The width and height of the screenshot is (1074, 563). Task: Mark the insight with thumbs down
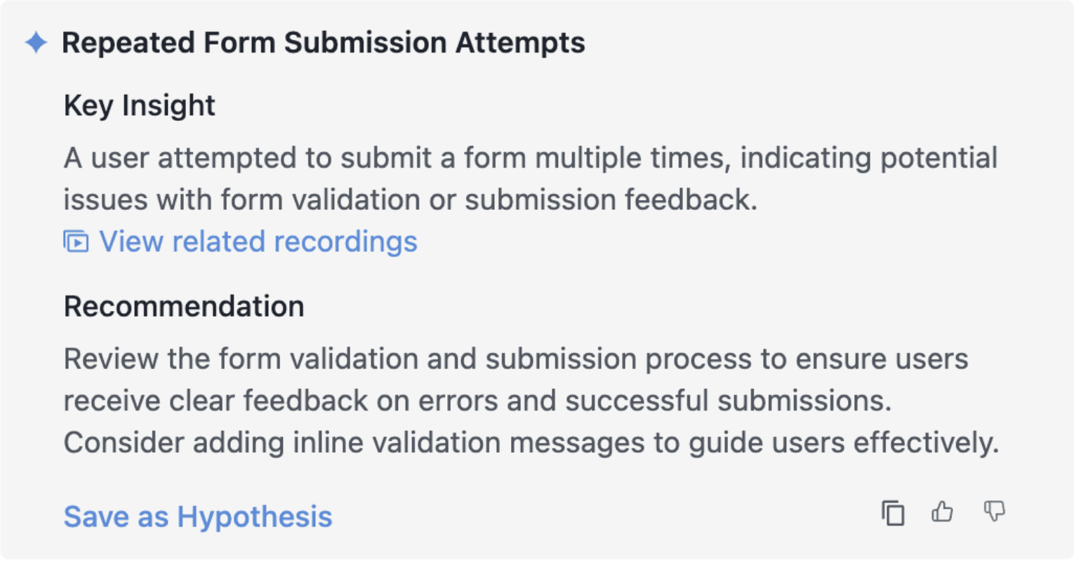[994, 511]
